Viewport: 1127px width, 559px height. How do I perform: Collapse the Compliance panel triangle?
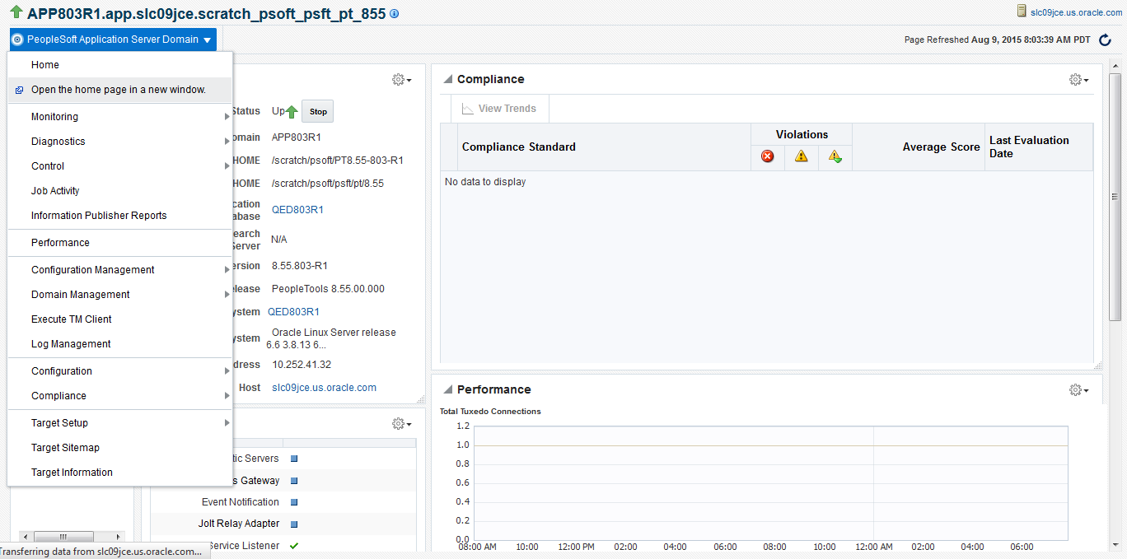[447, 80]
